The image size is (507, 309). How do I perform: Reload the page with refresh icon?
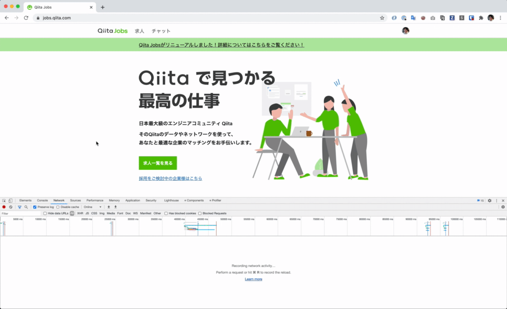(x=26, y=18)
